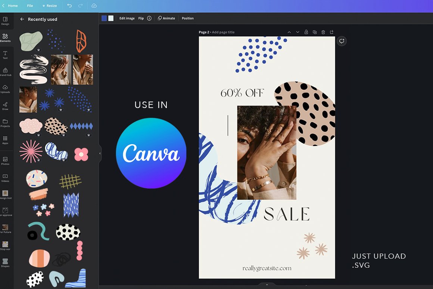Toggle the page lock icon

click(306, 32)
